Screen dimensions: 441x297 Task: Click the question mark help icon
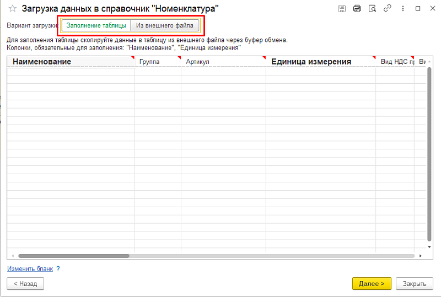[x=58, y=269]
